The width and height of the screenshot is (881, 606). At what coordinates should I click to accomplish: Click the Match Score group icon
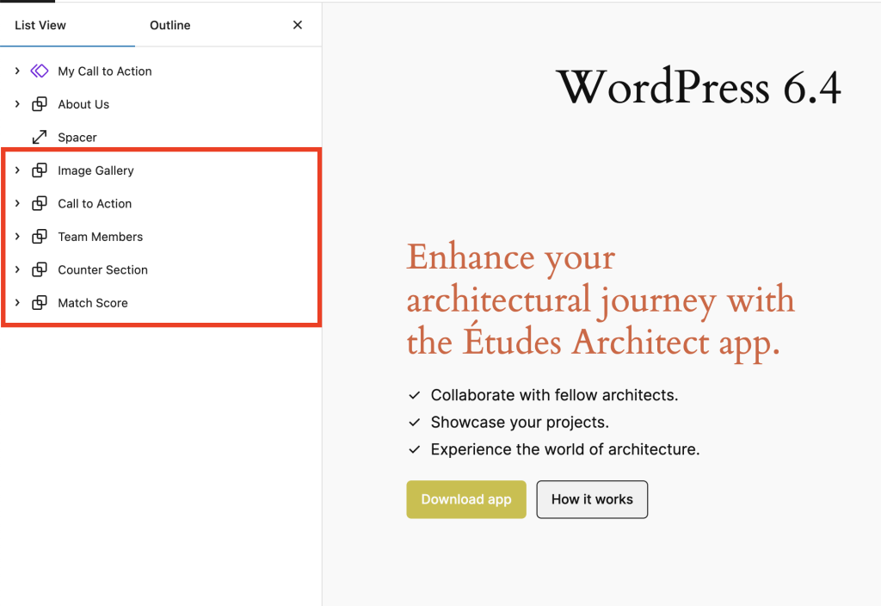coord(40,303)
